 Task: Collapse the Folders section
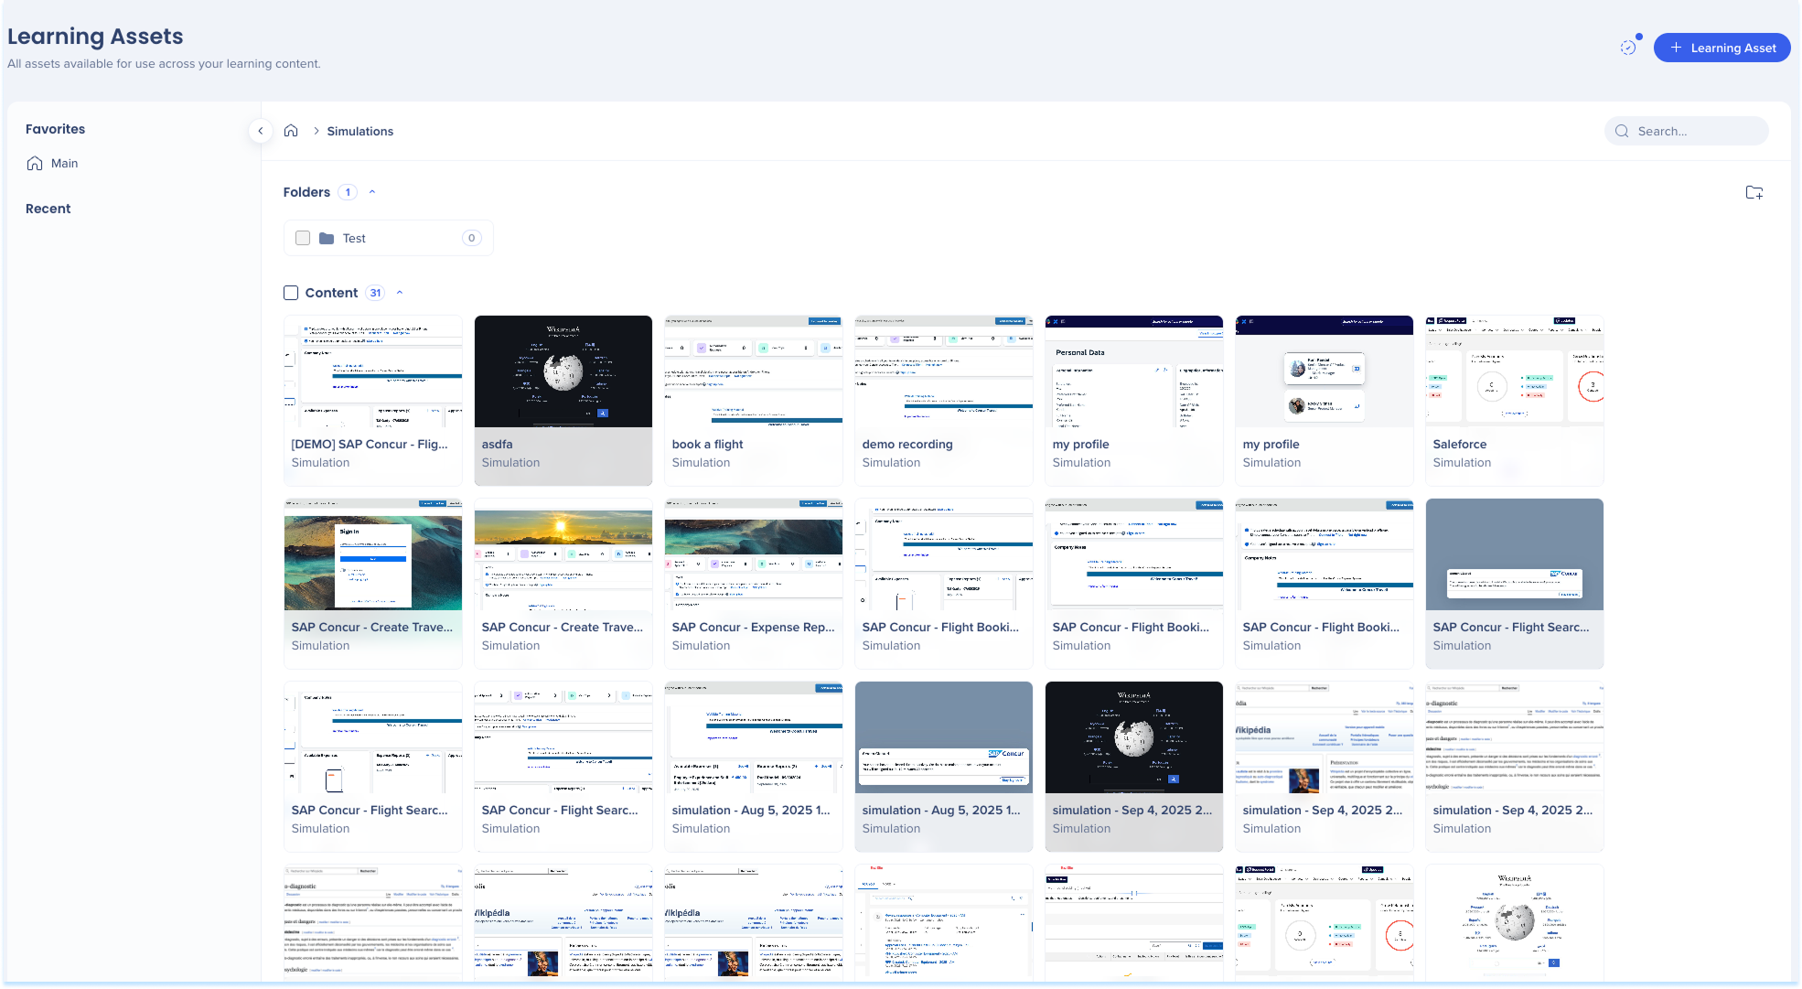(372, 192)
